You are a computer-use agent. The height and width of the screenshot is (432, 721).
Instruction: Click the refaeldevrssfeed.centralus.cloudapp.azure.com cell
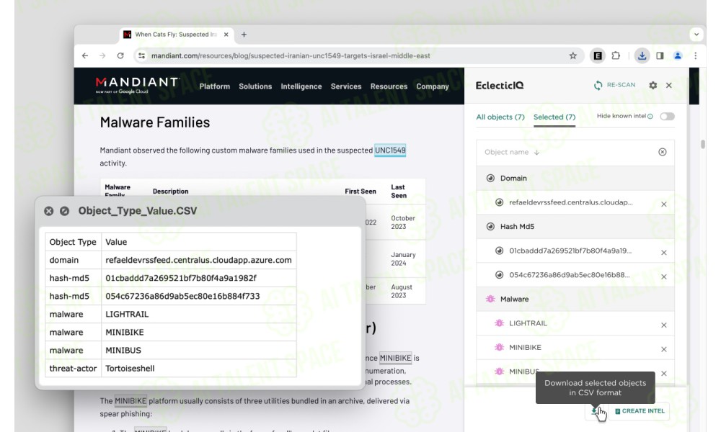tap(199, 260)
